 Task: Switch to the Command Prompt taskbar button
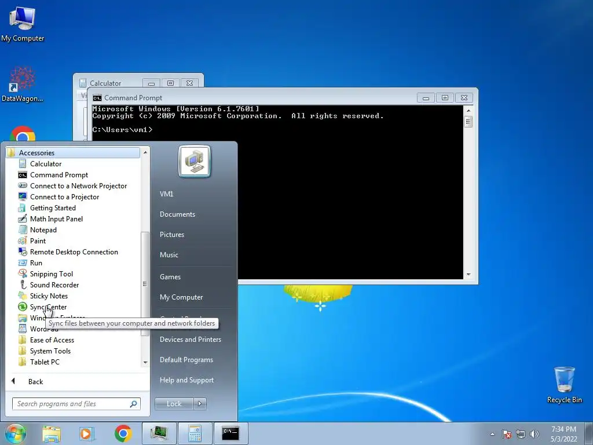pos(230,433)
